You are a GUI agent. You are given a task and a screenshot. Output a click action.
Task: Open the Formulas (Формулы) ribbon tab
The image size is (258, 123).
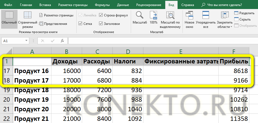pyautogui.click(x=102, y=5)
